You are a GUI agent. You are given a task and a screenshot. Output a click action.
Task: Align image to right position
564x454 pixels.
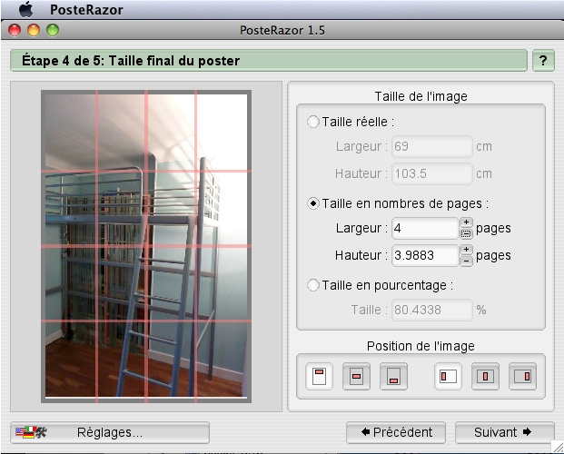pyautogui.click(x=522, y=376)
